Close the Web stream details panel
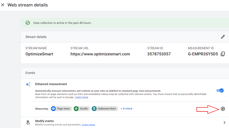Image resolution: width=229 pixels, height=128 pixels. click(3, 5)
